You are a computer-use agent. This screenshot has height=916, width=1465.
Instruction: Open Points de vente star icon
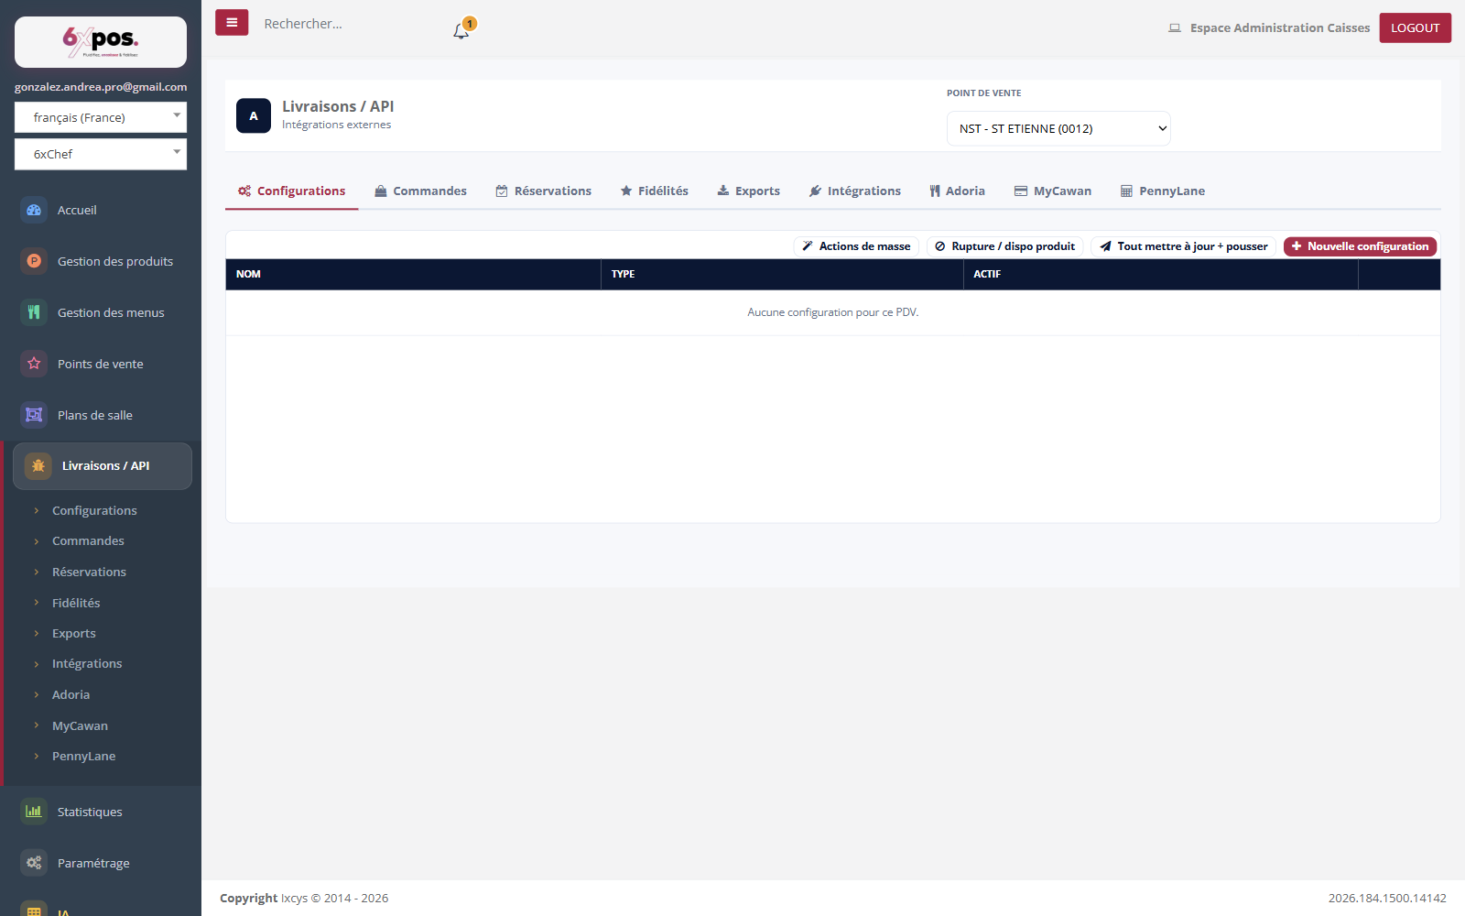click(34, 364)
